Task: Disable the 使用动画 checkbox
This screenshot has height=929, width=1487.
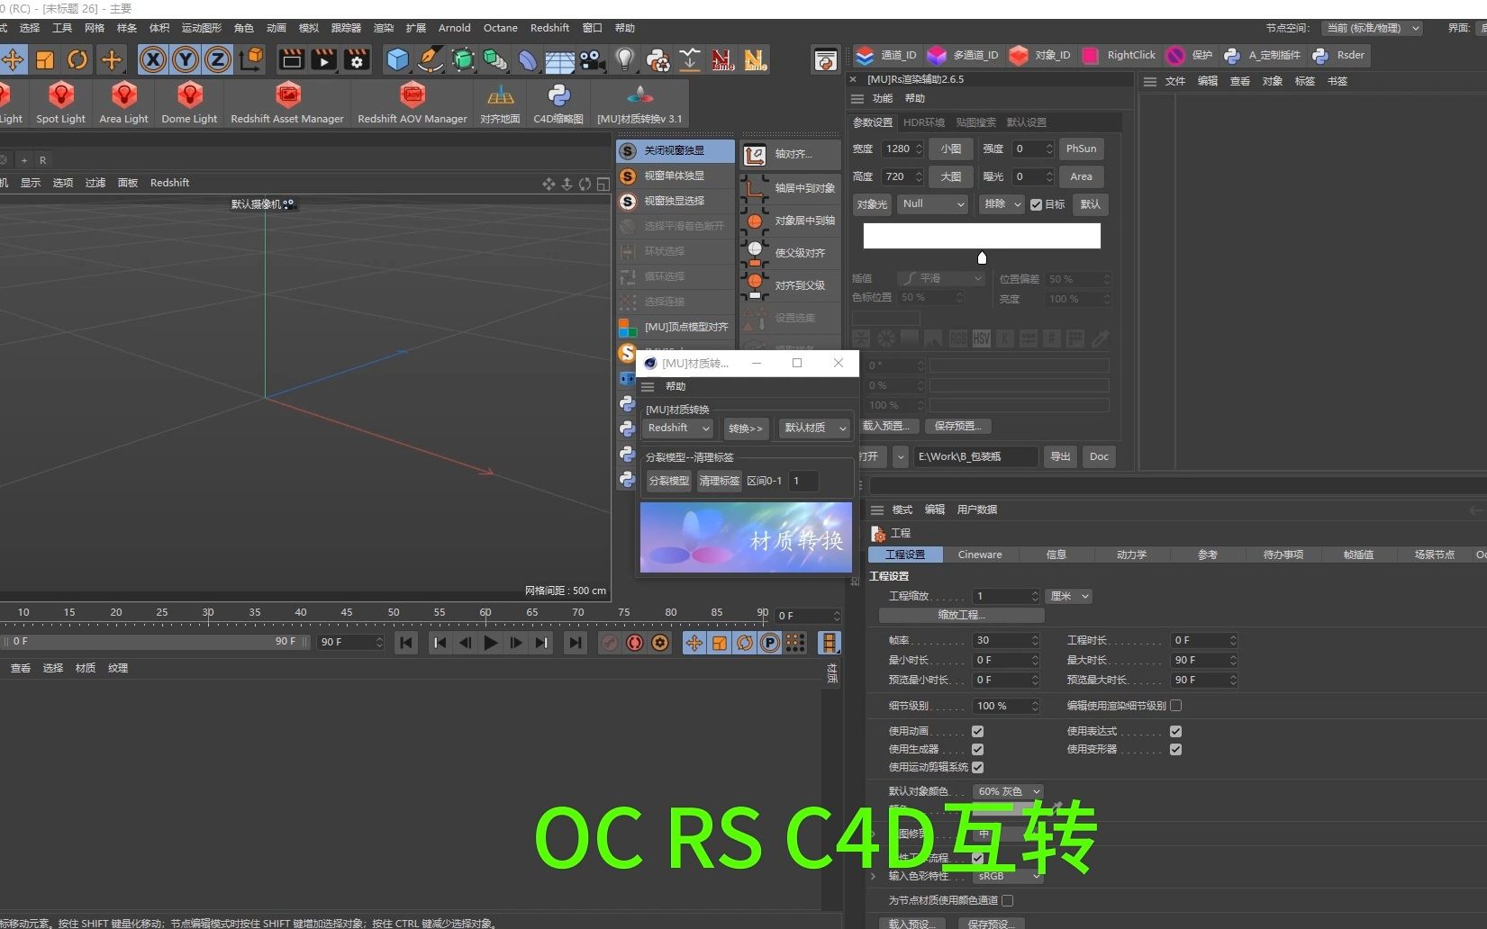Action: coord(978,731)
